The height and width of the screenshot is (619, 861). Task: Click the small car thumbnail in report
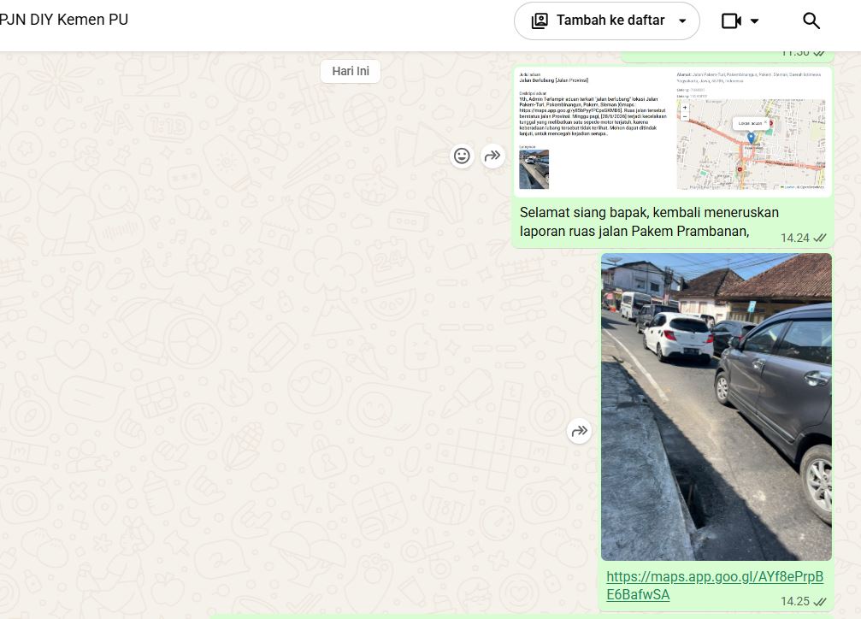click(x=534, y=169)
